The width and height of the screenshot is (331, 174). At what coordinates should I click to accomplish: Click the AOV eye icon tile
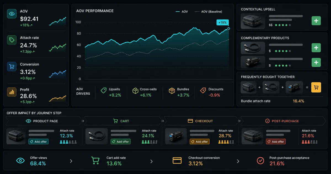point(12,14)
